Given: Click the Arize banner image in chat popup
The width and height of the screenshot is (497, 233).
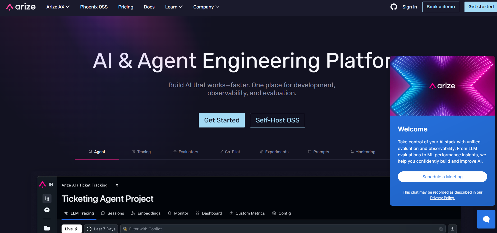Looking at the screenshot, I should click(x=443, y=86).
